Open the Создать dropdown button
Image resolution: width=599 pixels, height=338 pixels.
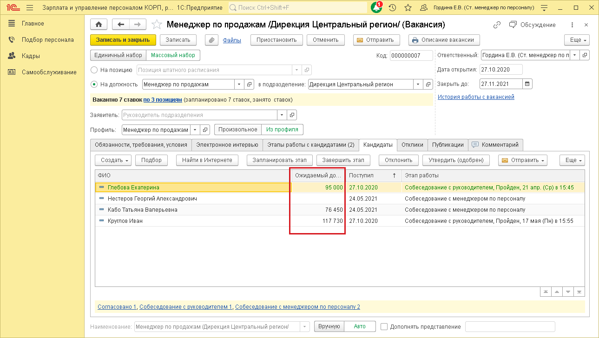tap(113, 160)
